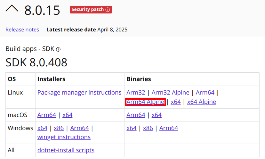The height and width of the screenshot is (159, 265).
Task: Download Linux x64 Alpine binaries
Action: click(202, 102)
